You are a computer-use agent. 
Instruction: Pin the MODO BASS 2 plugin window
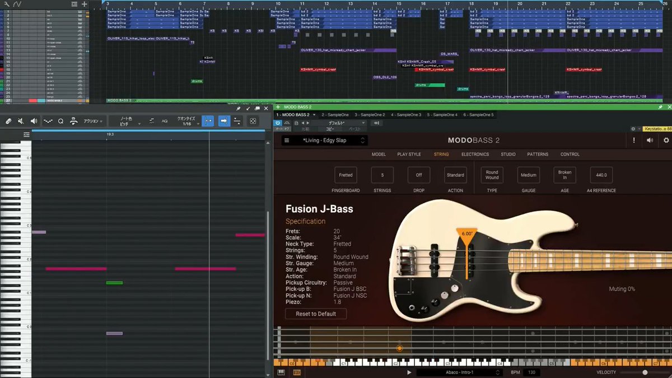click(x=660, y=107)
